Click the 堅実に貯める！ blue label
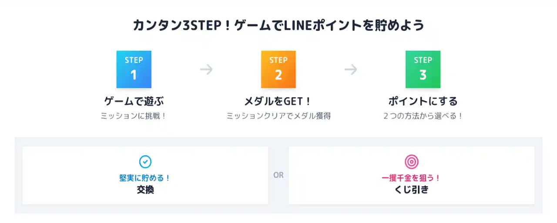The image size is (557, 223). [x=145, y=178]
